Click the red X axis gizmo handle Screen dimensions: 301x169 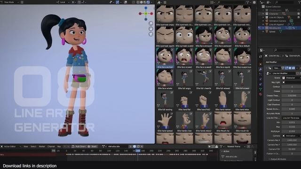(151, 14)
